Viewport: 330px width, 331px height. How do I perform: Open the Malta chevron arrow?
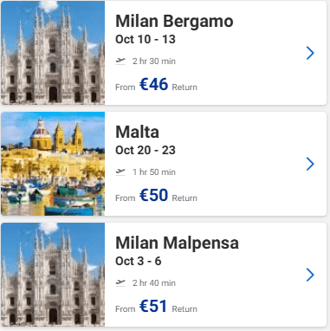pos(310,164)
